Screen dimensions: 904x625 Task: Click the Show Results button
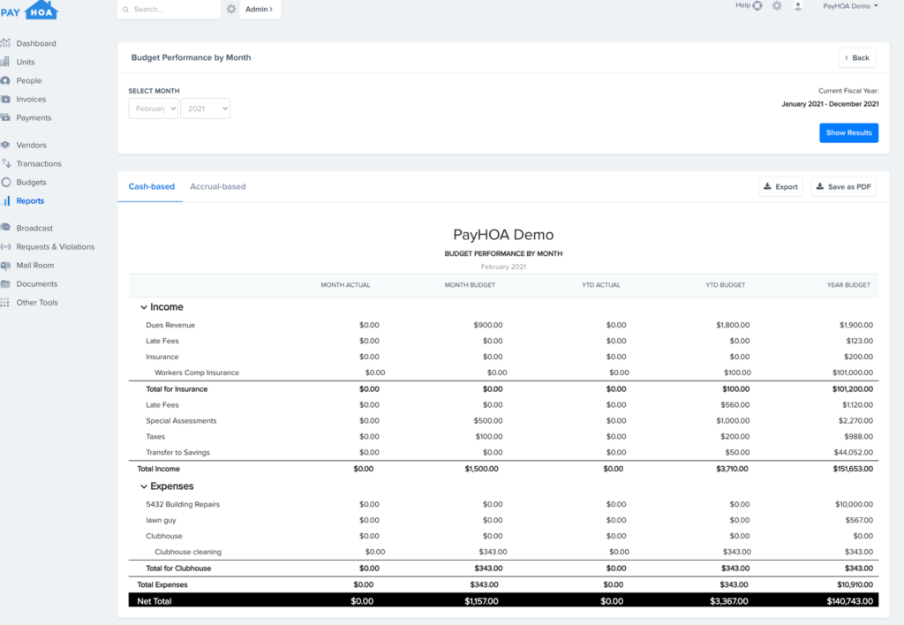(848, 132)
